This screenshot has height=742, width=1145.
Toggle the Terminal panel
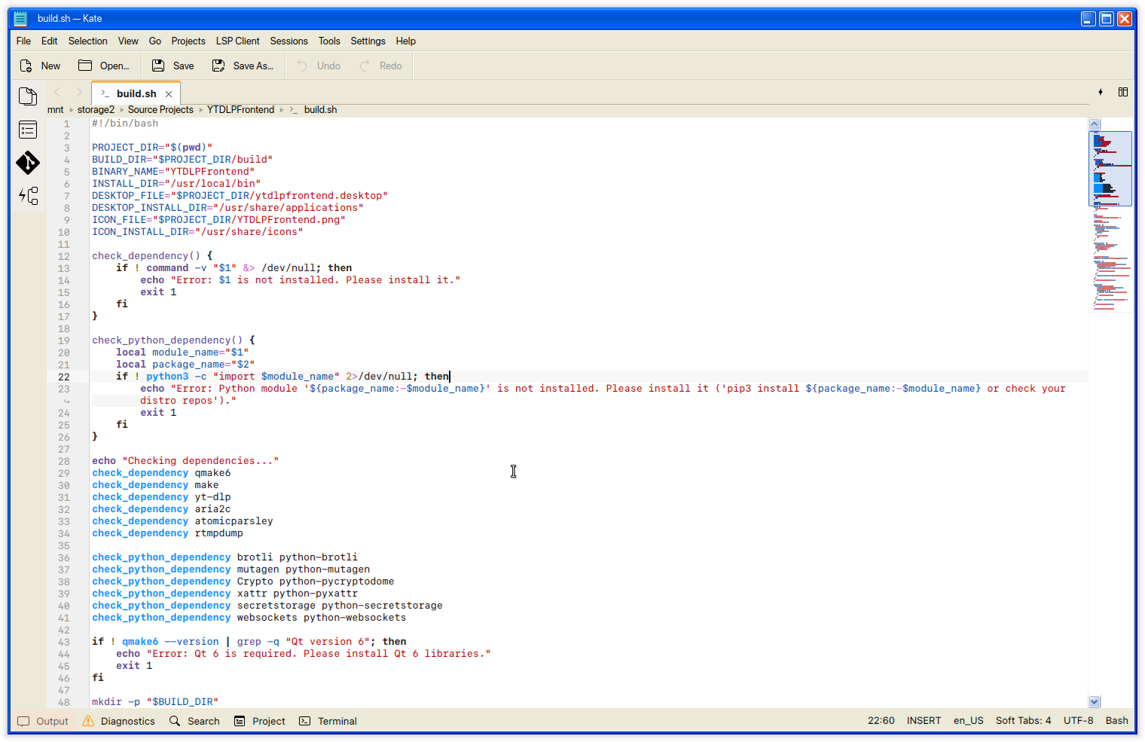pos(328,721)
